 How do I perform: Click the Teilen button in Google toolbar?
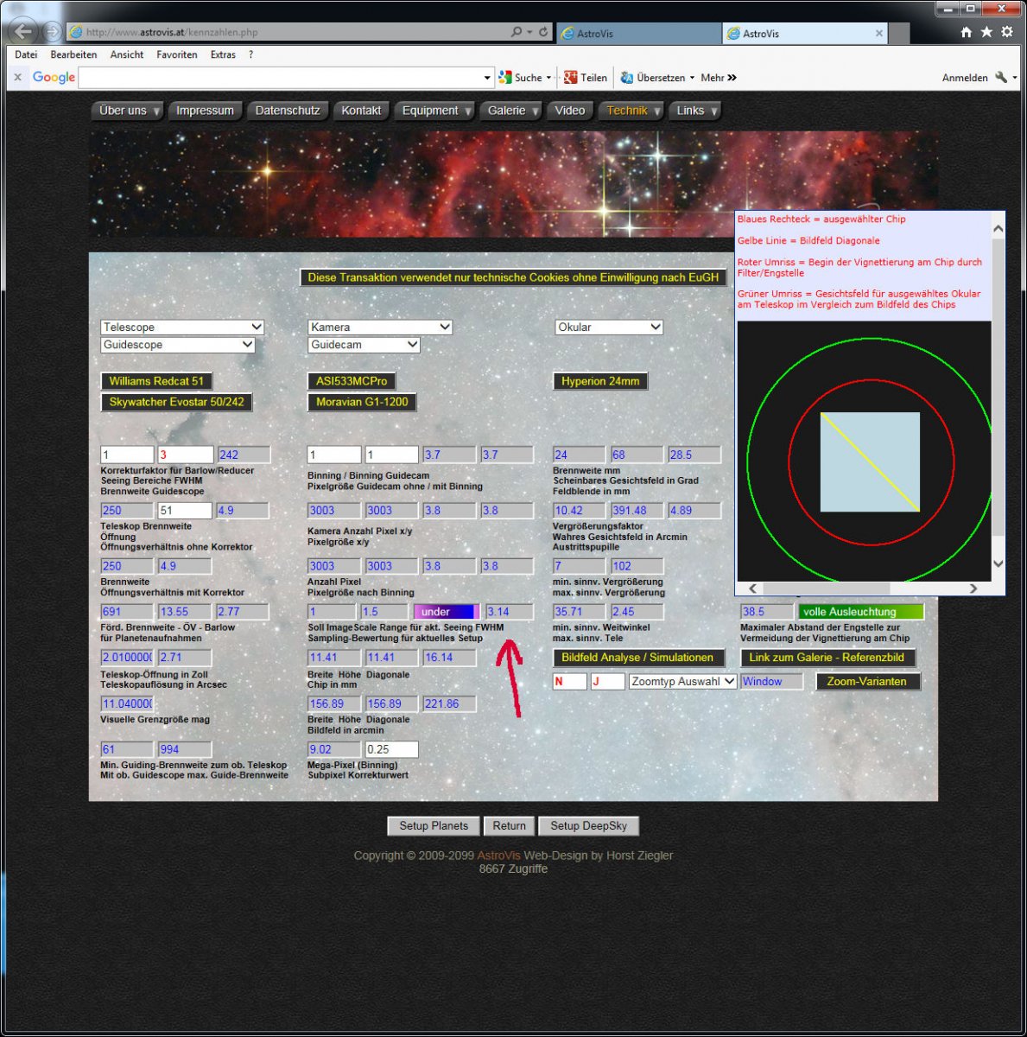point(586,78)
